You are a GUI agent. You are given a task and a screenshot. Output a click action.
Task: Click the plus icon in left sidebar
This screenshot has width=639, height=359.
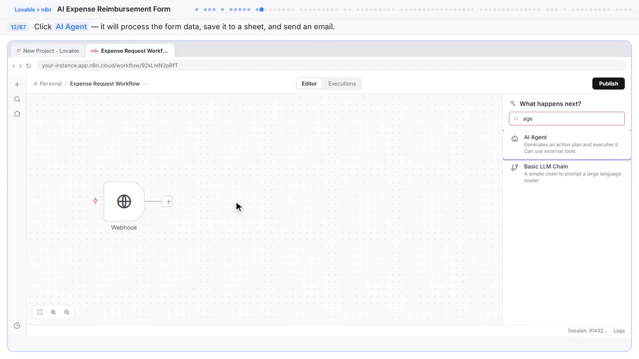pyautogui.click(x=17, y=84)
